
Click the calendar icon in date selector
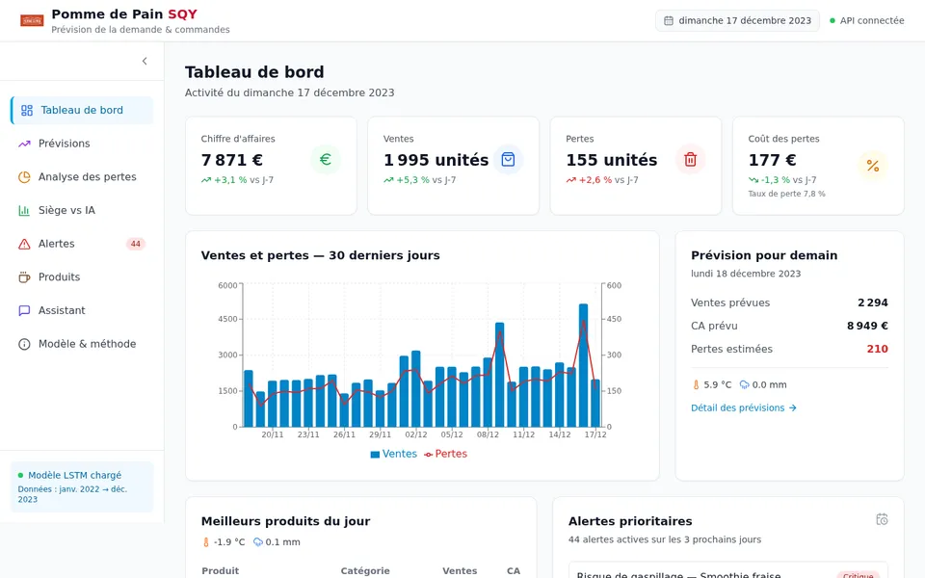tap(669, 20)
